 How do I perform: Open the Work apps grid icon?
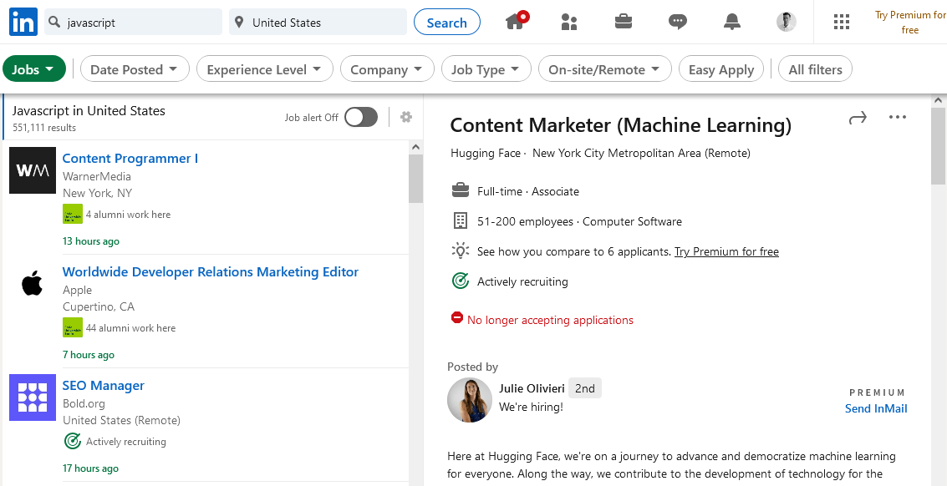point(842,22)
